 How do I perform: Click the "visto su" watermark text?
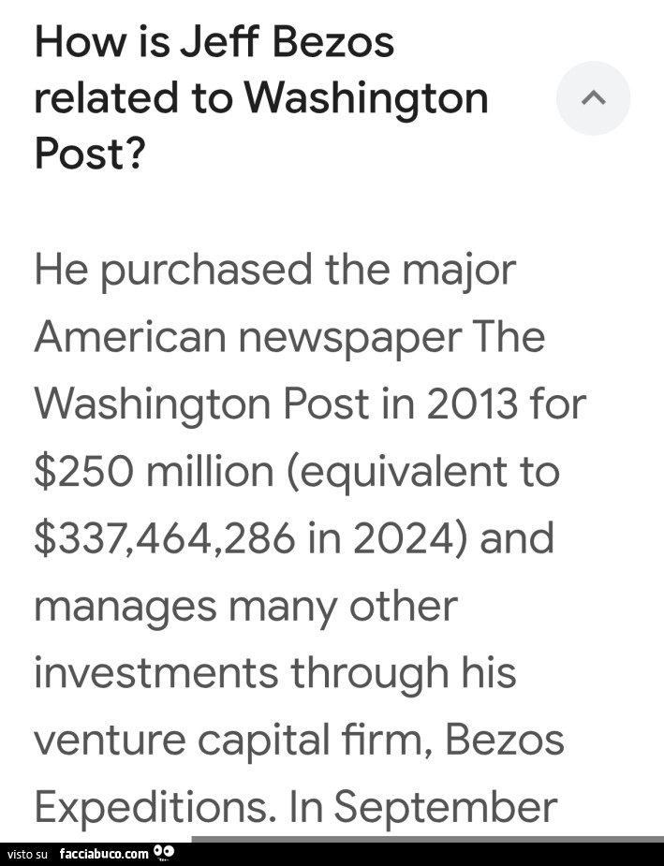[27, 854]
